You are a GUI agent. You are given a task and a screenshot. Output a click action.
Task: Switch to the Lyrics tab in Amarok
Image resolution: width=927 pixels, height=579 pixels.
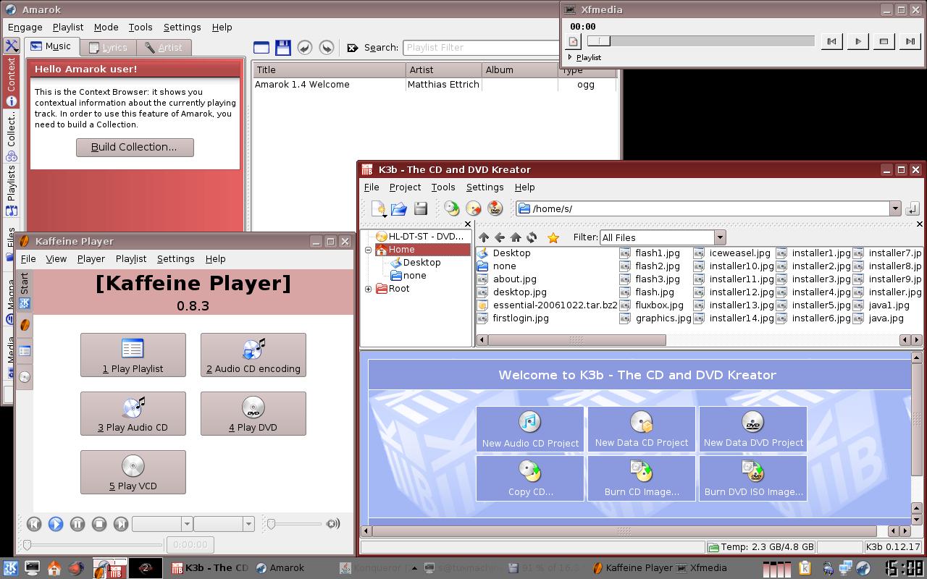(108, 48)
